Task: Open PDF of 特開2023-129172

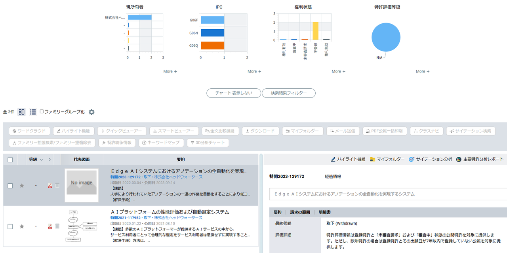Action: pos(50,186)
